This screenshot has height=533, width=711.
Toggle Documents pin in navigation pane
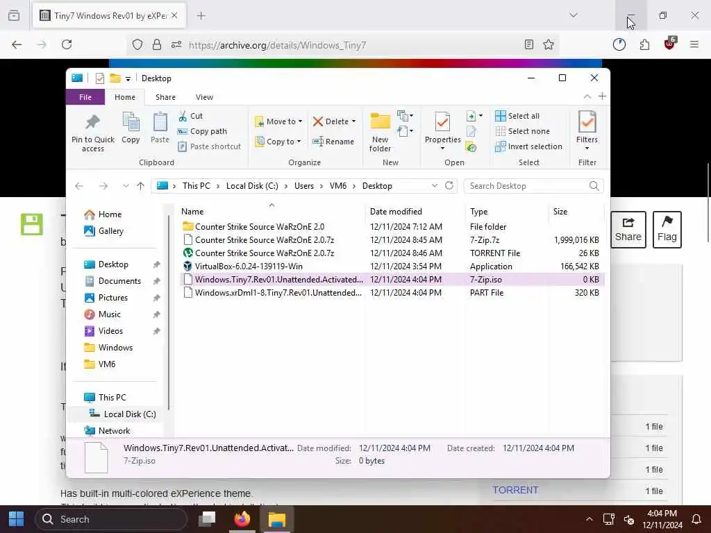[156, 281]
